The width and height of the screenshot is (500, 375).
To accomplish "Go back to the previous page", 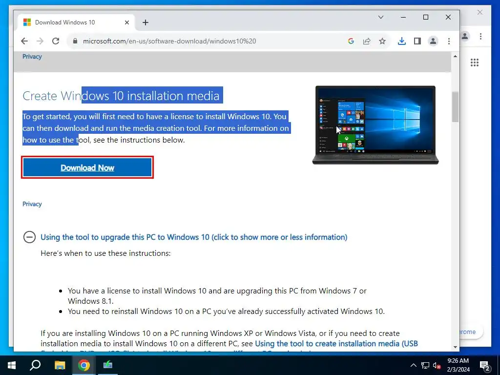I will (24, 41).
